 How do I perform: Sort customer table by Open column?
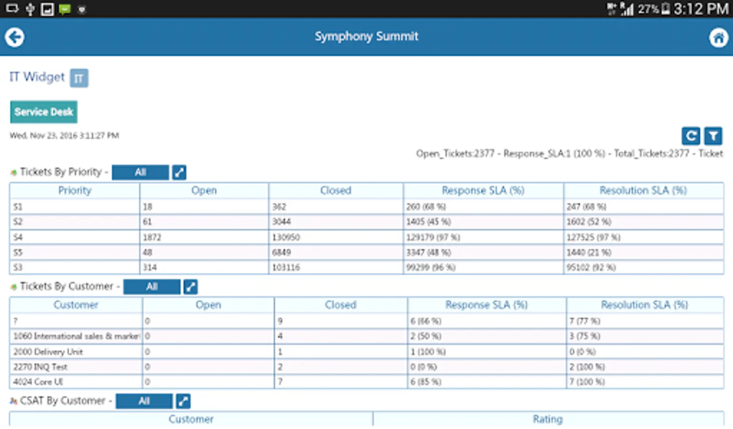(x=209, y=305)
